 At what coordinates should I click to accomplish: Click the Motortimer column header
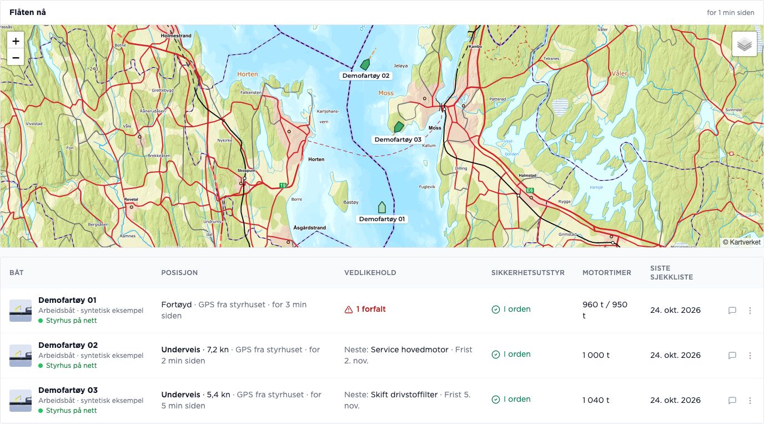coord(607,273)
